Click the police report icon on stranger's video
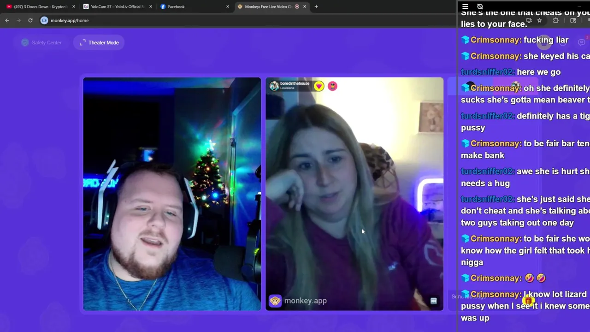590x332 pixels. pos(332,86)
